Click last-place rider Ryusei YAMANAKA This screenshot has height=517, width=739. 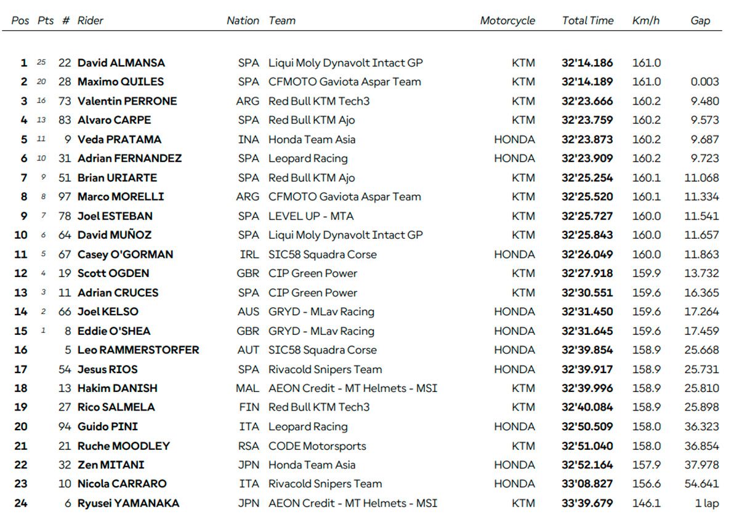tap(128, 503)
